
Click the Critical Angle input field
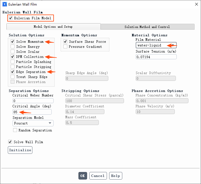[32, 112]
